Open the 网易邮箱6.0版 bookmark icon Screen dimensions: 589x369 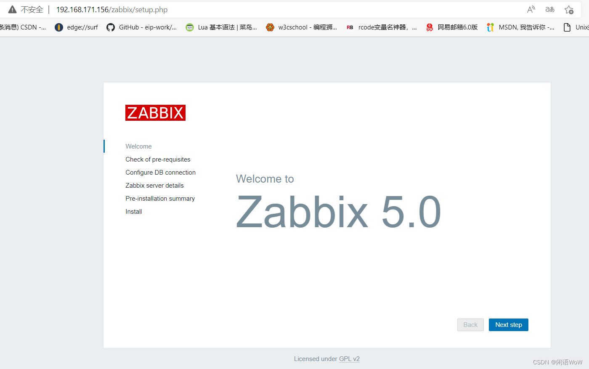coord(429,27)
